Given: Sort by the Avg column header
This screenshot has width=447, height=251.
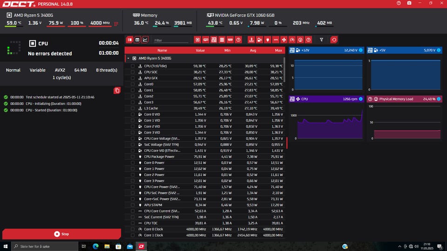Looking at the screenshot, I should click(253, 50).
